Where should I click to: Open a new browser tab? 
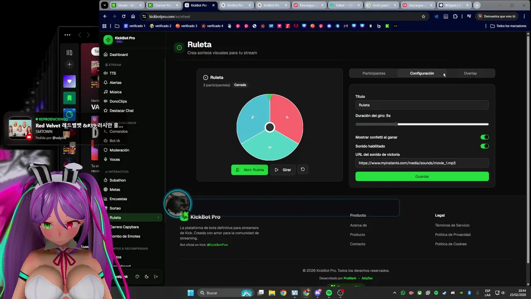[477, 5]
